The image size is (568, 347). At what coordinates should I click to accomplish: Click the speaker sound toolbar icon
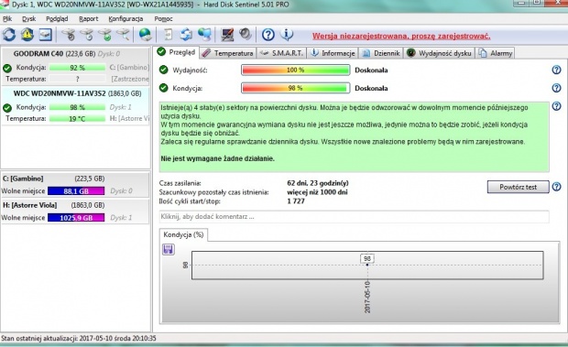tap(246, 35)
